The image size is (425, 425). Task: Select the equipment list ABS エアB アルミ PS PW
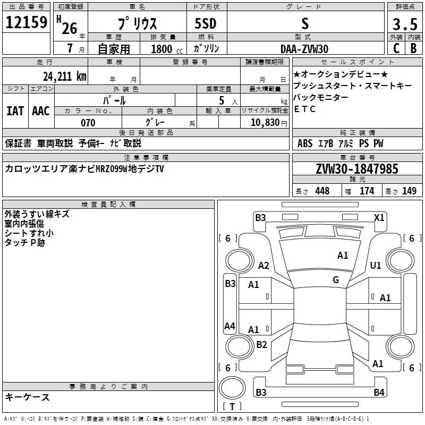[340, 143]
